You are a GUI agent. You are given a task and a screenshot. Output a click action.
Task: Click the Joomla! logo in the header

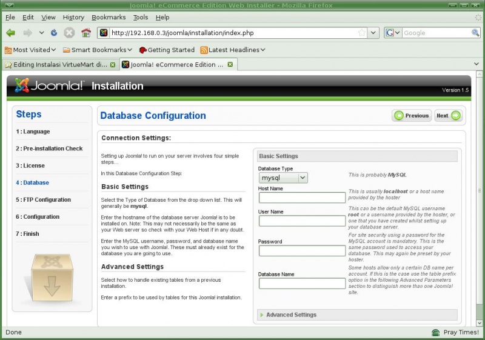click(x=50, y=86)
